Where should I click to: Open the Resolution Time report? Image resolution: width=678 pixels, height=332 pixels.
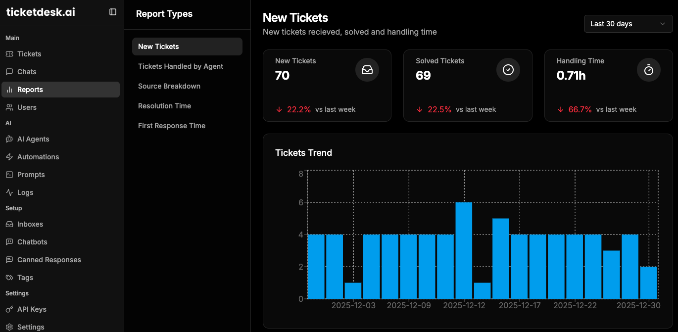pos(164,106)
